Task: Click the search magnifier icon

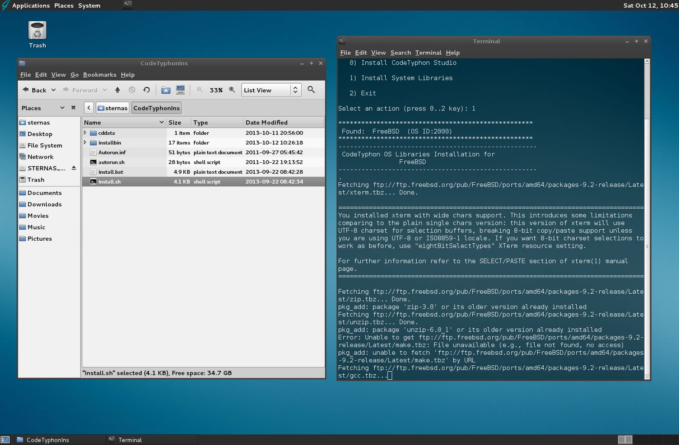Action: click(x=311, y=90)
